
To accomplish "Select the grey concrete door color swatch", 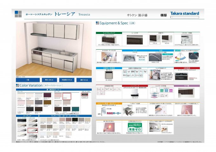I will point(38,102).
